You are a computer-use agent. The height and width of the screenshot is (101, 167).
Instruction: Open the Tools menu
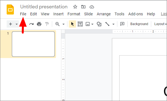119,14
